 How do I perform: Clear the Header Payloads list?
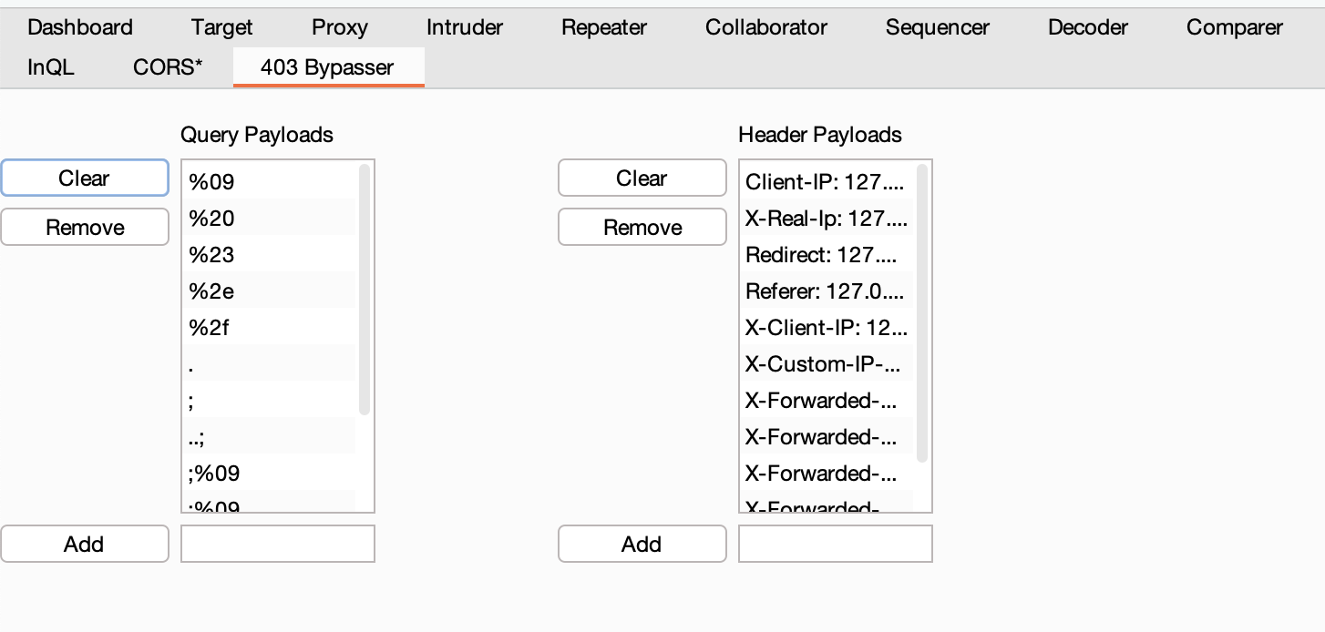coord(642,178)
